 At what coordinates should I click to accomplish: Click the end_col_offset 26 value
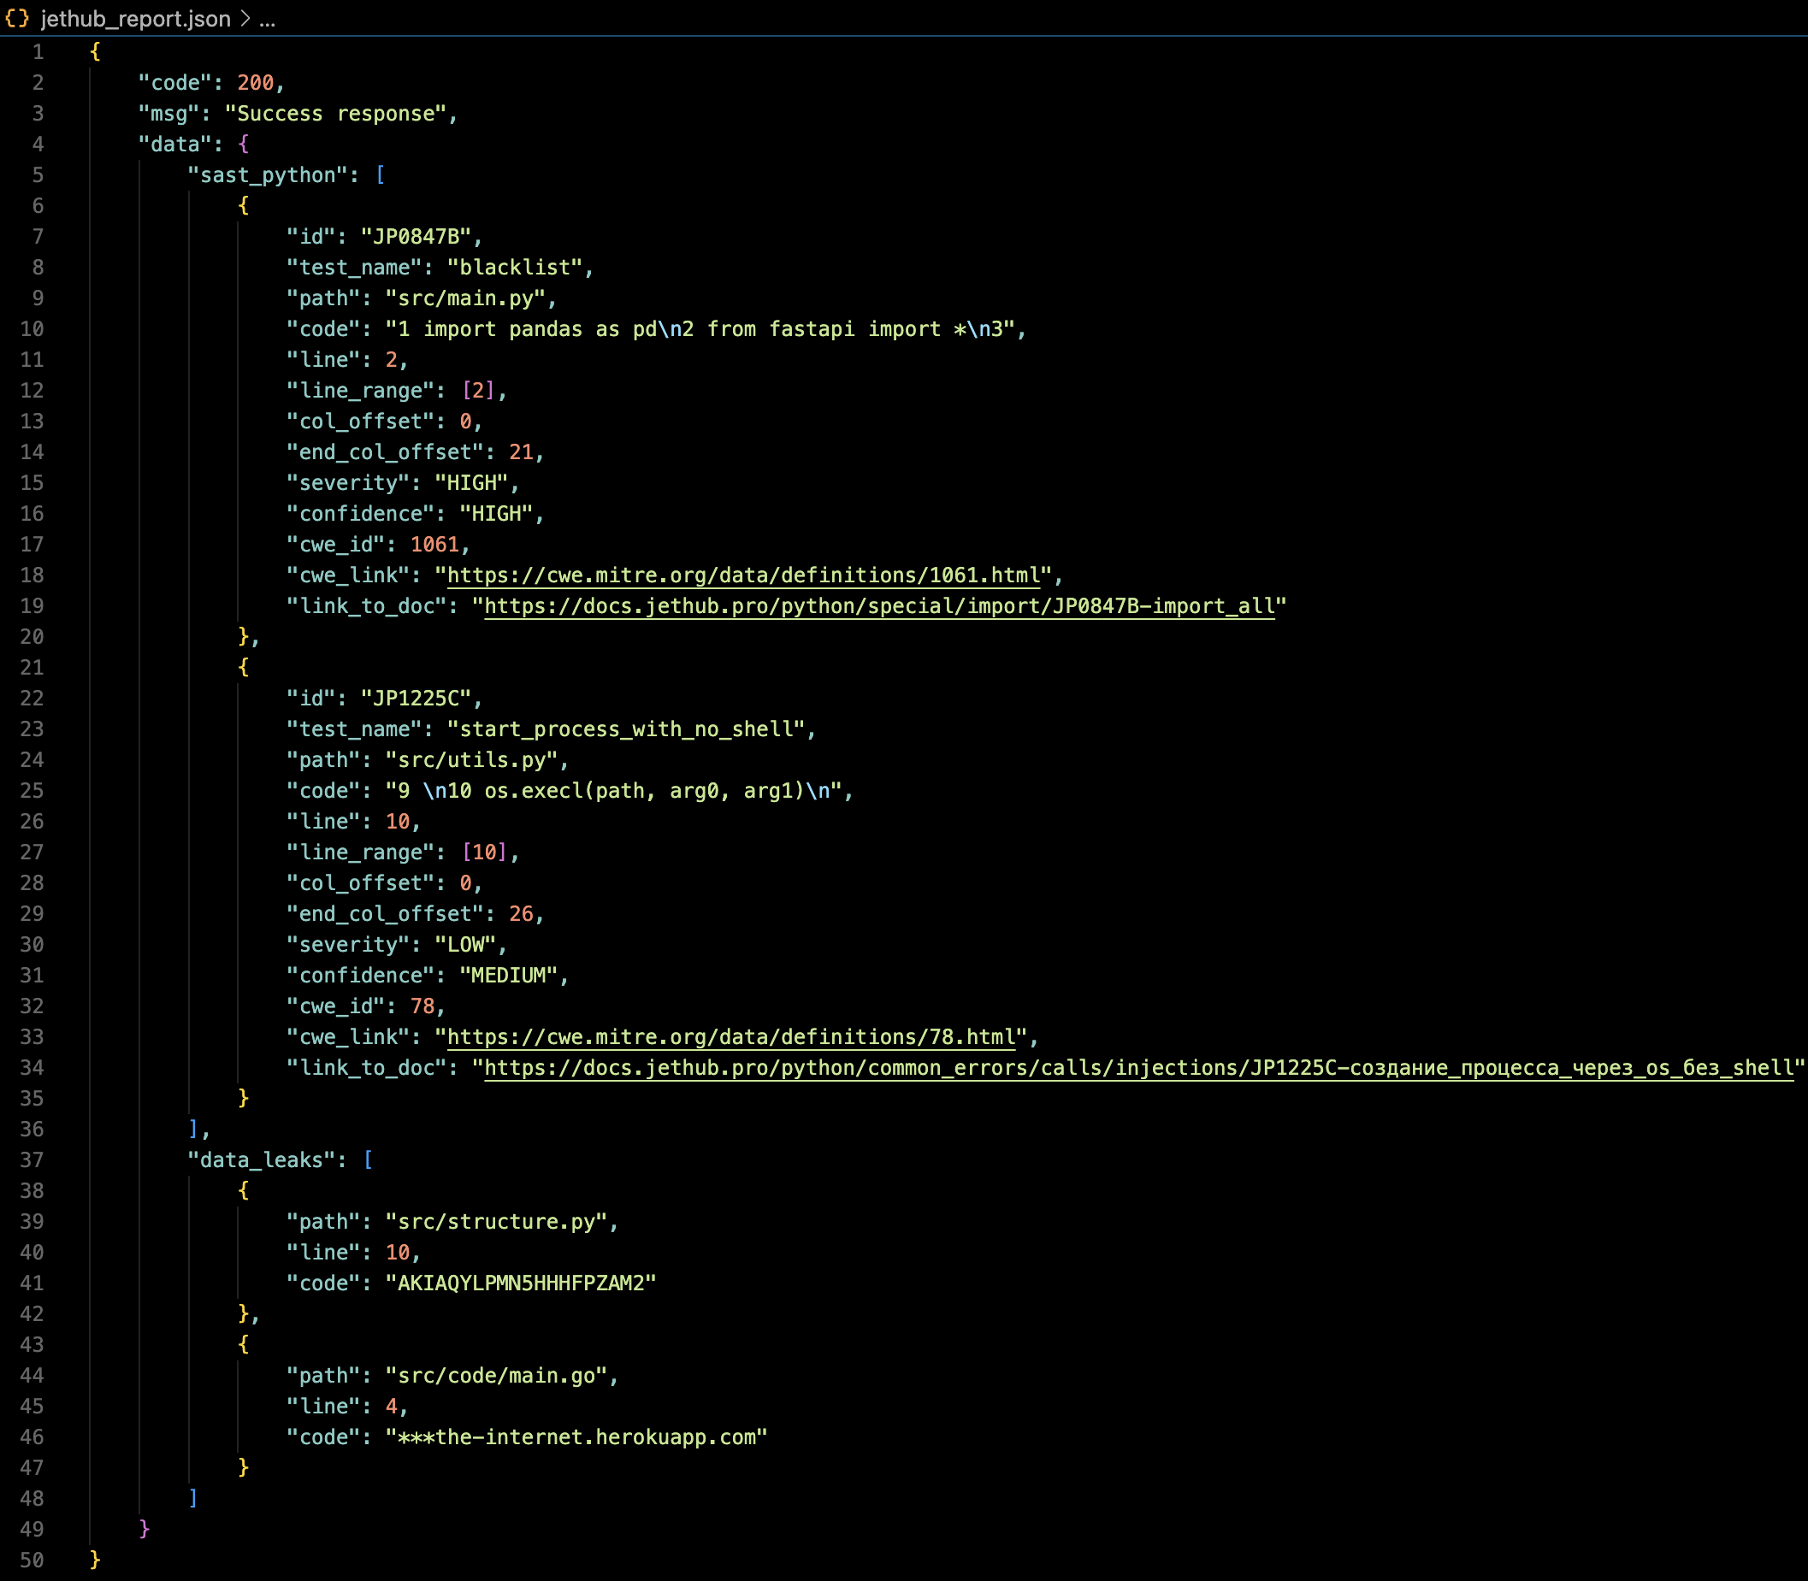click(x=521, y=914)
